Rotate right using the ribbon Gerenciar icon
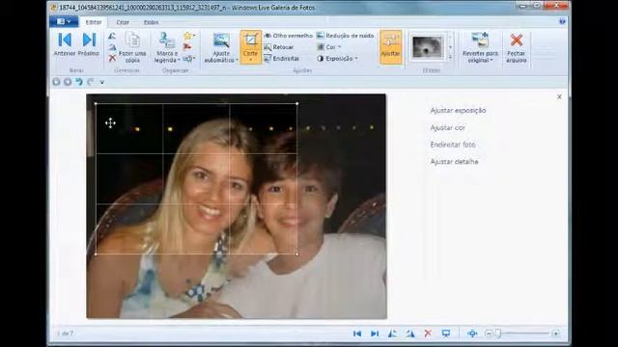 (x=112, y=47)
